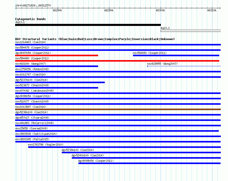Click the ruler's left arrowhead
The image size is (228, 181).
[x=16, y=8]
